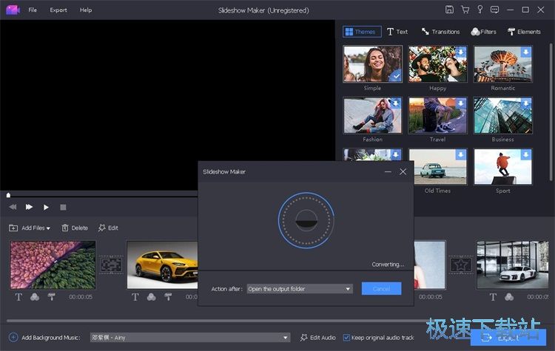Switch to the Transitions tab

pos(441,32)
